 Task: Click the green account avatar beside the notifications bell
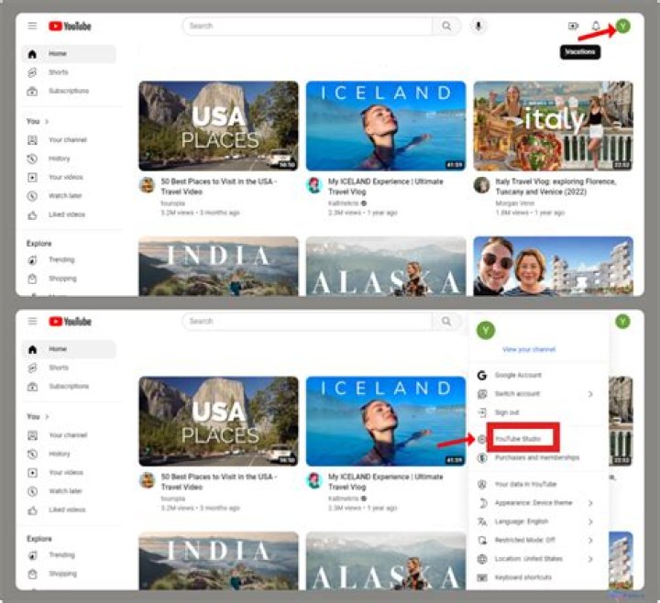(623, 26)
